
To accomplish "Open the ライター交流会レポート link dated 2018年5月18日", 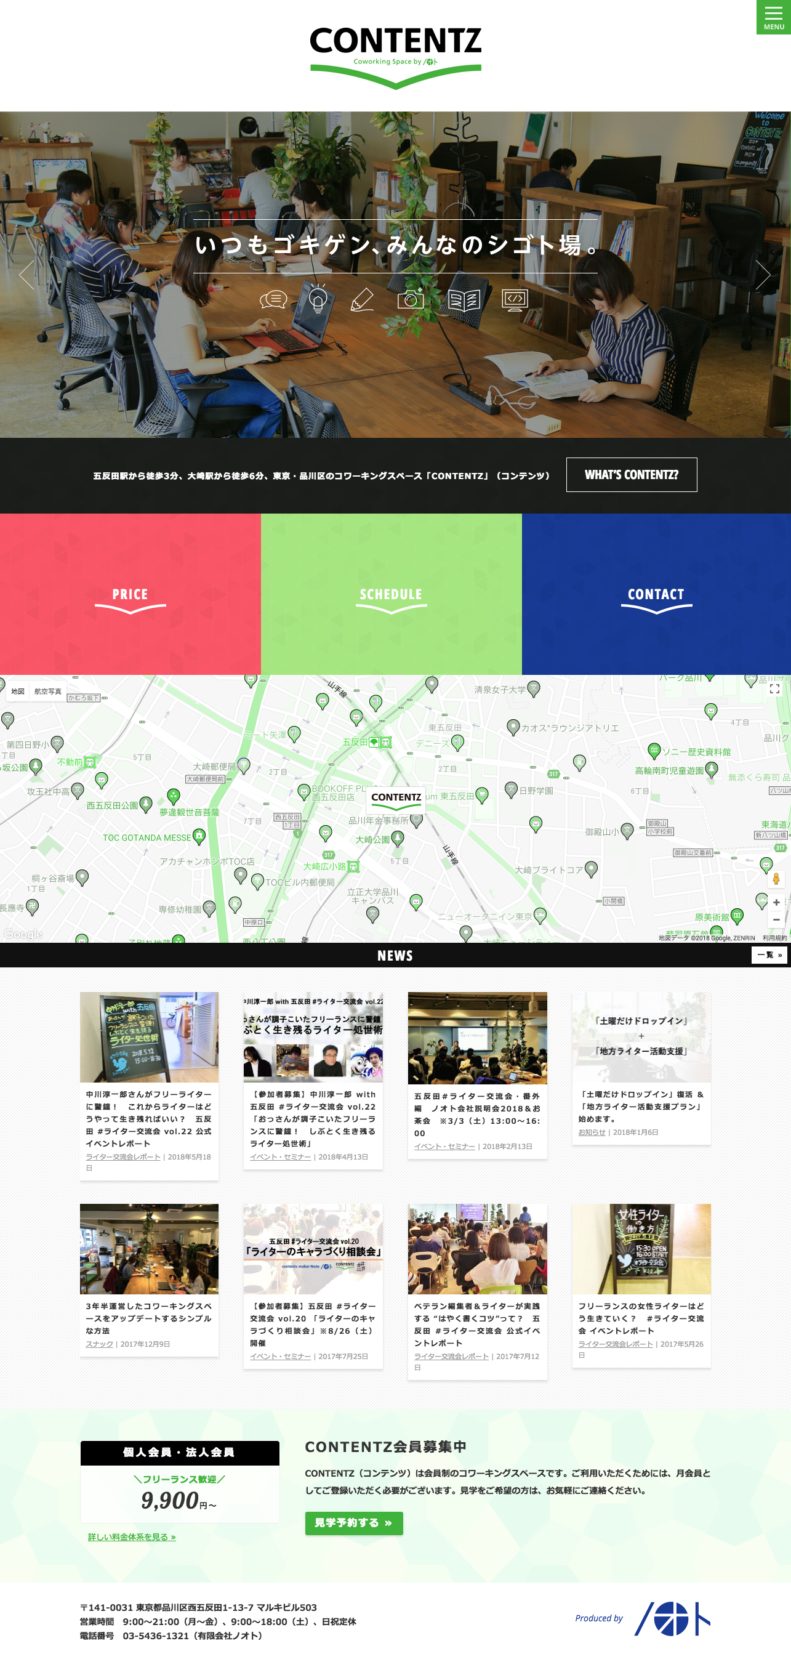I will tap(123, 1157).
